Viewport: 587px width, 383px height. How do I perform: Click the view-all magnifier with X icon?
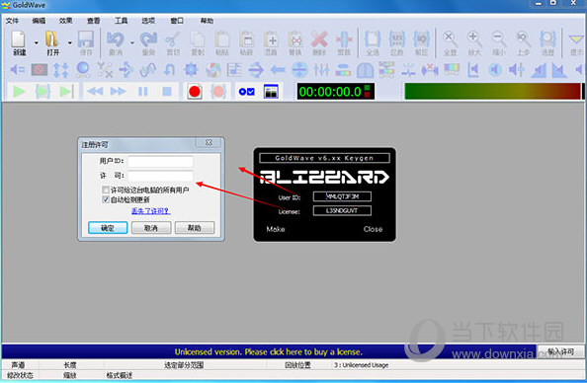click(450, 42)
